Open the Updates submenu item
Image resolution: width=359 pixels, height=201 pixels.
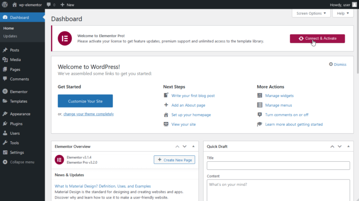click(10, 36)
